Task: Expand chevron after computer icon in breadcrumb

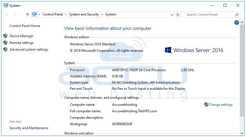Action: (39, 14)
